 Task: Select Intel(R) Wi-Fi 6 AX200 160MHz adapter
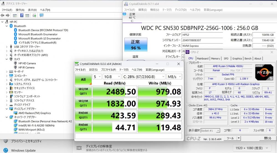(36, 126)
